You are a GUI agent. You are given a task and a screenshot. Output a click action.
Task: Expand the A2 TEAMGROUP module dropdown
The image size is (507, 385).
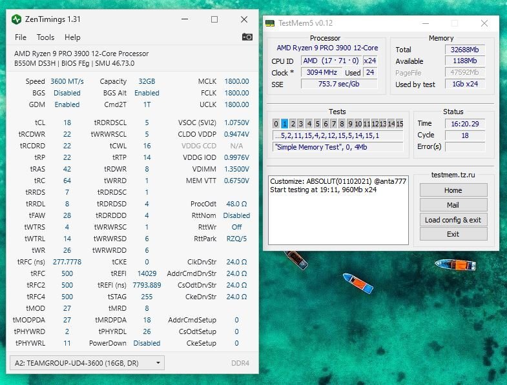click(x=87, y=363)
